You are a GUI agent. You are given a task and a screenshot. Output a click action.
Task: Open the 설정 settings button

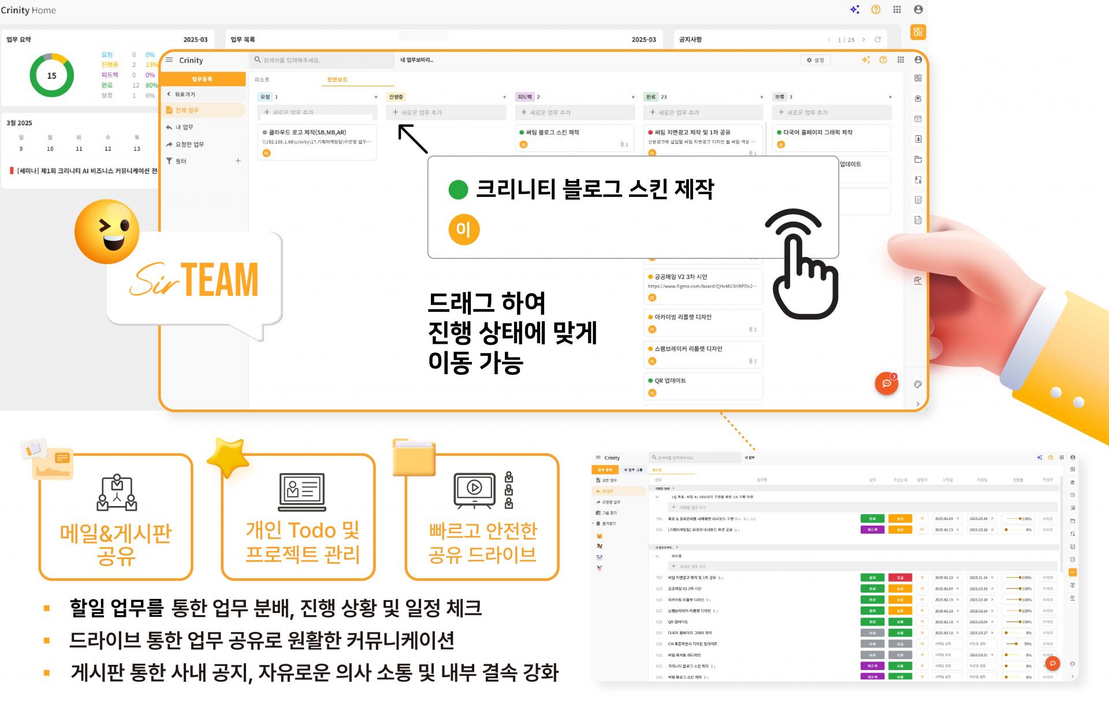(x=816, y=59)
